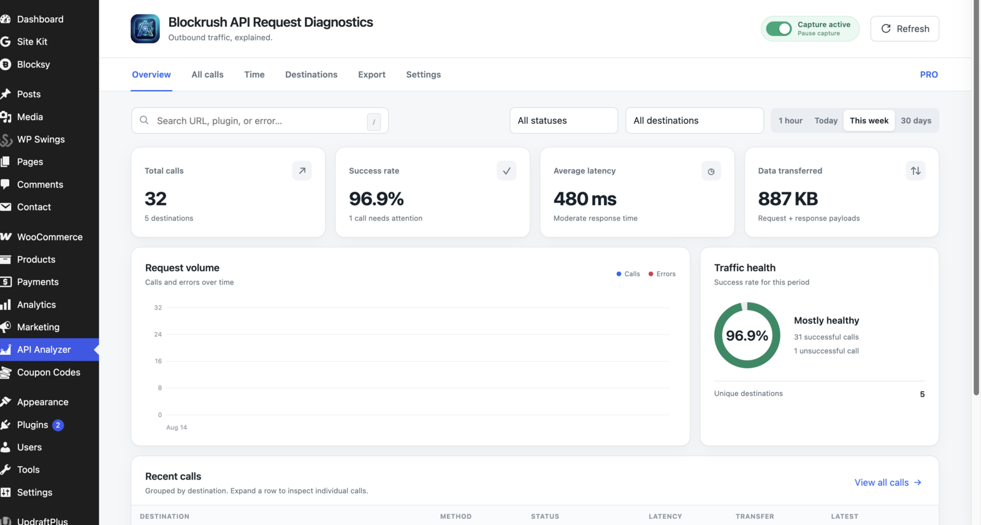Select the Today time range
Viewport: 981px width, 525px height.
(x=826, y=121)
